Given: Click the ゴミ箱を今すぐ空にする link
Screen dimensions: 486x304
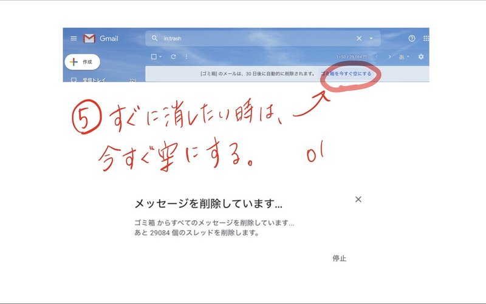Looking at the screenshot, I should point(346,73).
